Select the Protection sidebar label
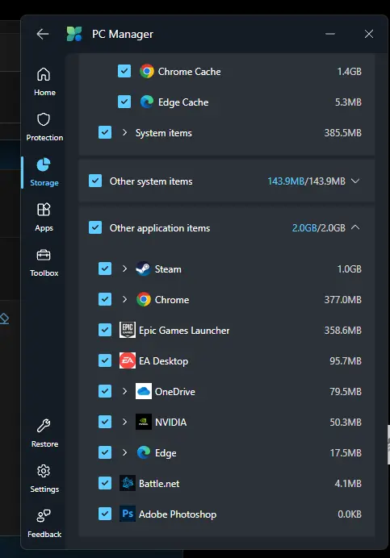The width and height of the screenshot is (390, 558). (44, 138)
